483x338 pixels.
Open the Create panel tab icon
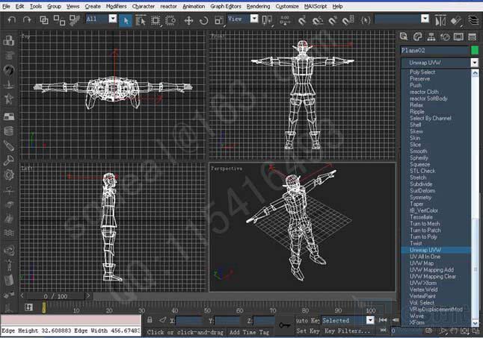point(404,37)
